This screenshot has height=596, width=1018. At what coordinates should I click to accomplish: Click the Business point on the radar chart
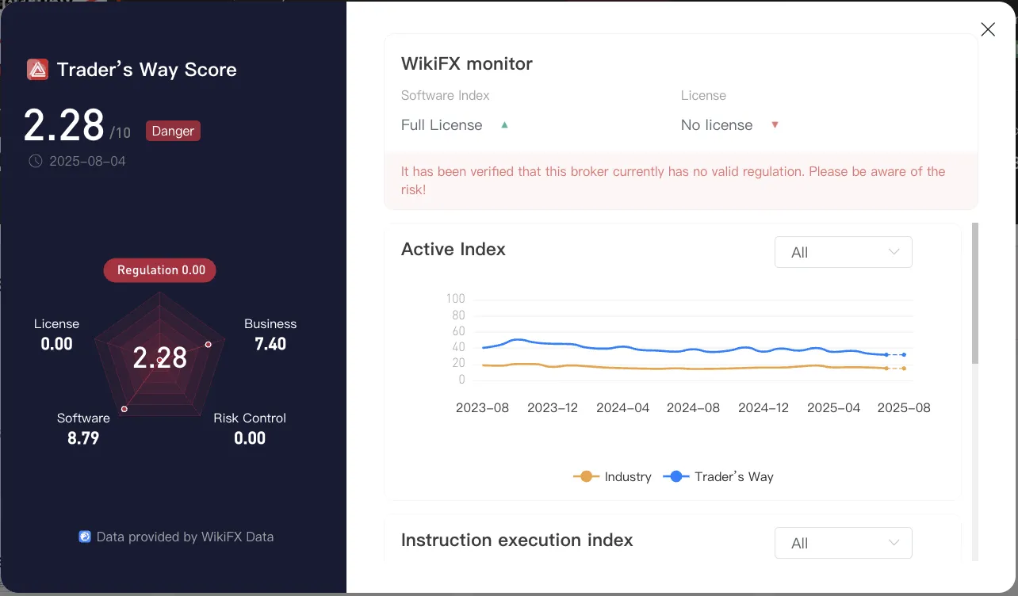(209, 344)
